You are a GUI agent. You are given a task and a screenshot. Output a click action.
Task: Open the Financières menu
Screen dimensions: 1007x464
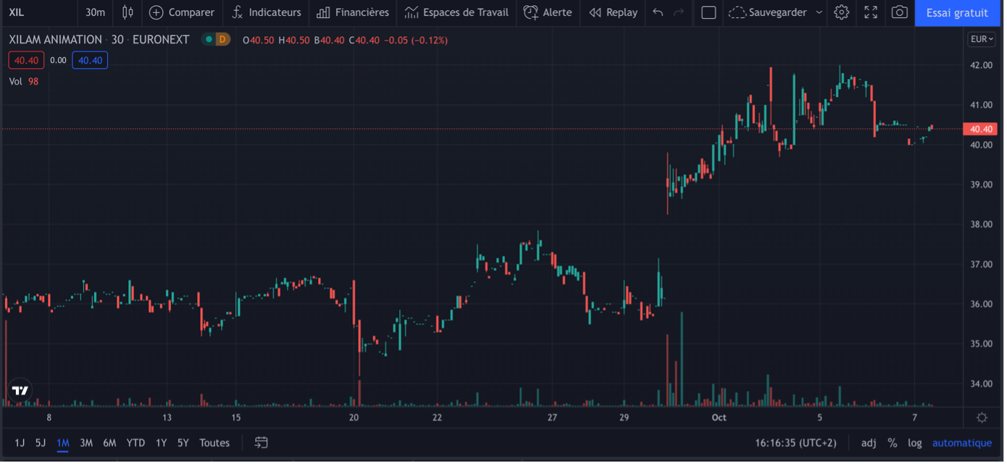[353, 12]
